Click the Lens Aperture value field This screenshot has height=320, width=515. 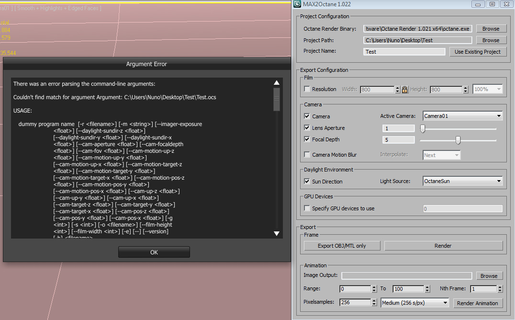click(398, 128)
